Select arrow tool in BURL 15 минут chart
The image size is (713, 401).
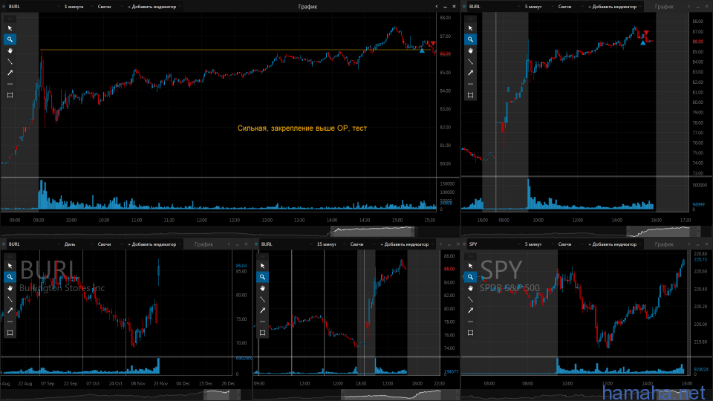pyautogui.click(x=262, y=310)
